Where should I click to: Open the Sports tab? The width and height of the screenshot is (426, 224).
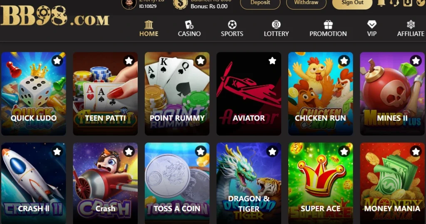232,29
